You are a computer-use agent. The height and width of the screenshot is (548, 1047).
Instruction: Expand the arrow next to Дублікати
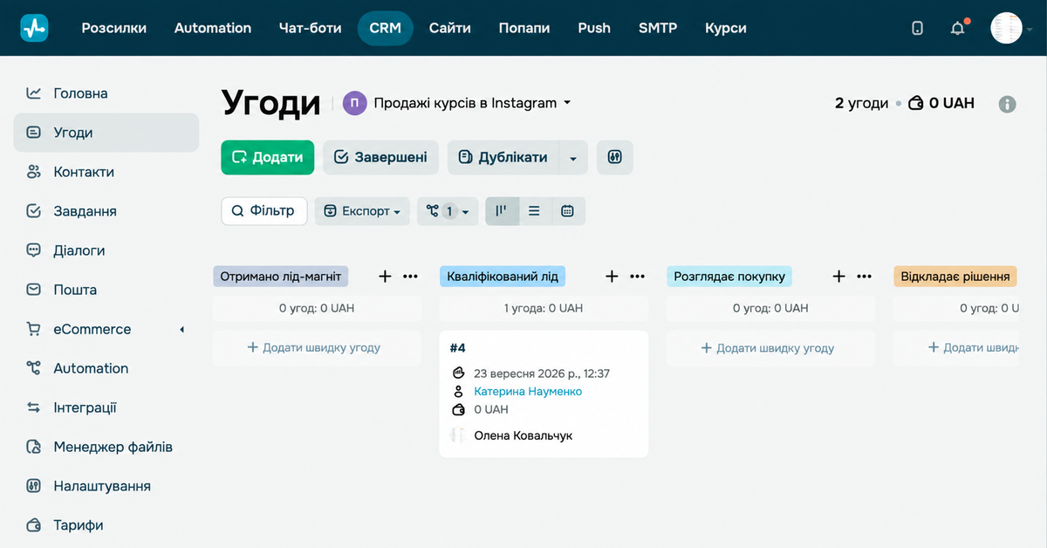pos(573,158)
